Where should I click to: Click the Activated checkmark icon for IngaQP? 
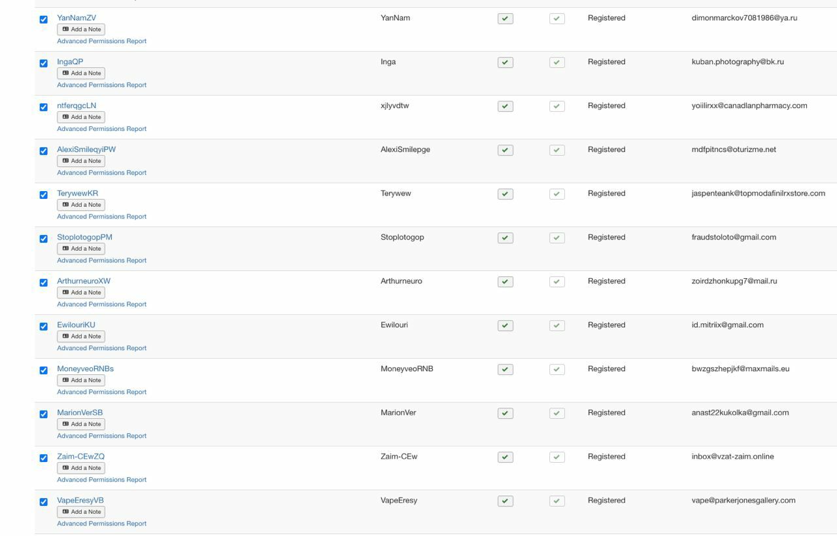pyautogui.click(x=556, y=63)
